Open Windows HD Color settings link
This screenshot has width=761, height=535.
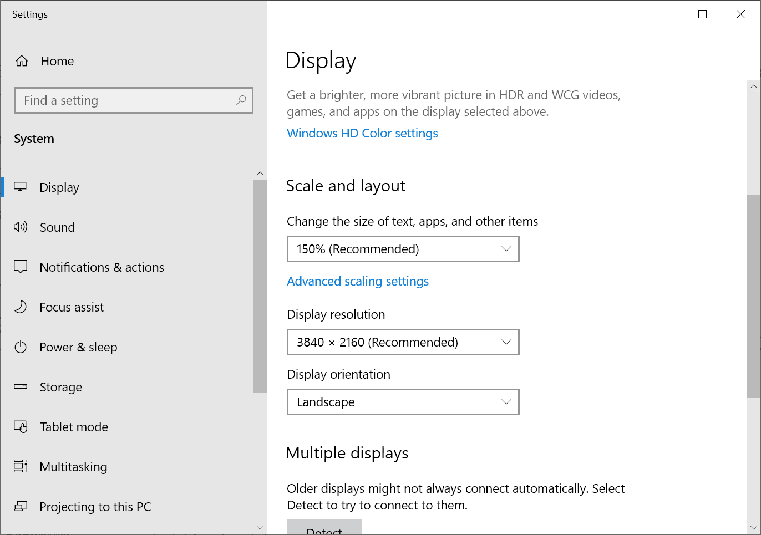tap(362, 133)
